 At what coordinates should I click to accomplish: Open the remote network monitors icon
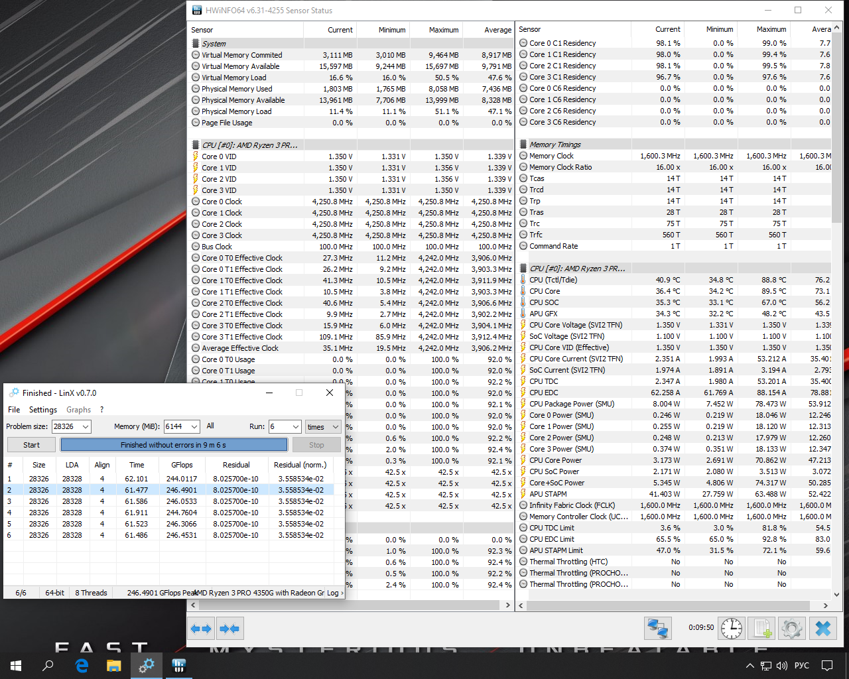tap(657, 628)
